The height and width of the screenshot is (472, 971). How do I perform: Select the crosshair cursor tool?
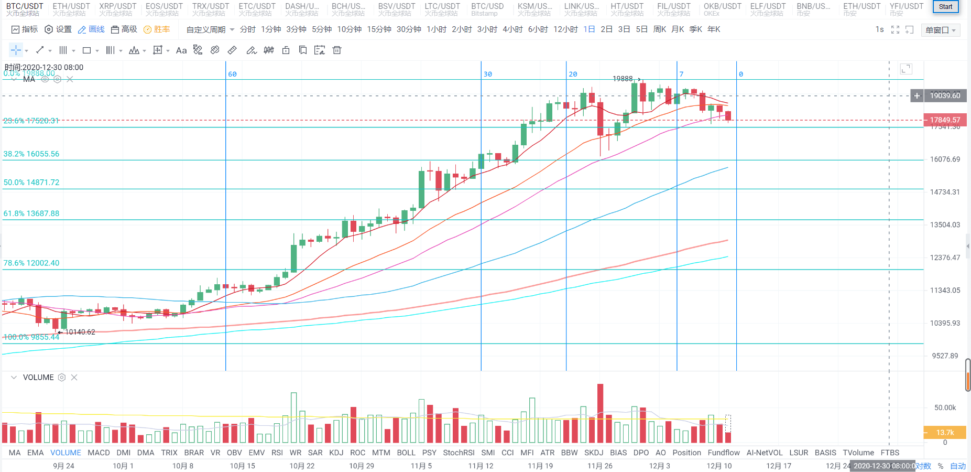click(x=16, y=50)
